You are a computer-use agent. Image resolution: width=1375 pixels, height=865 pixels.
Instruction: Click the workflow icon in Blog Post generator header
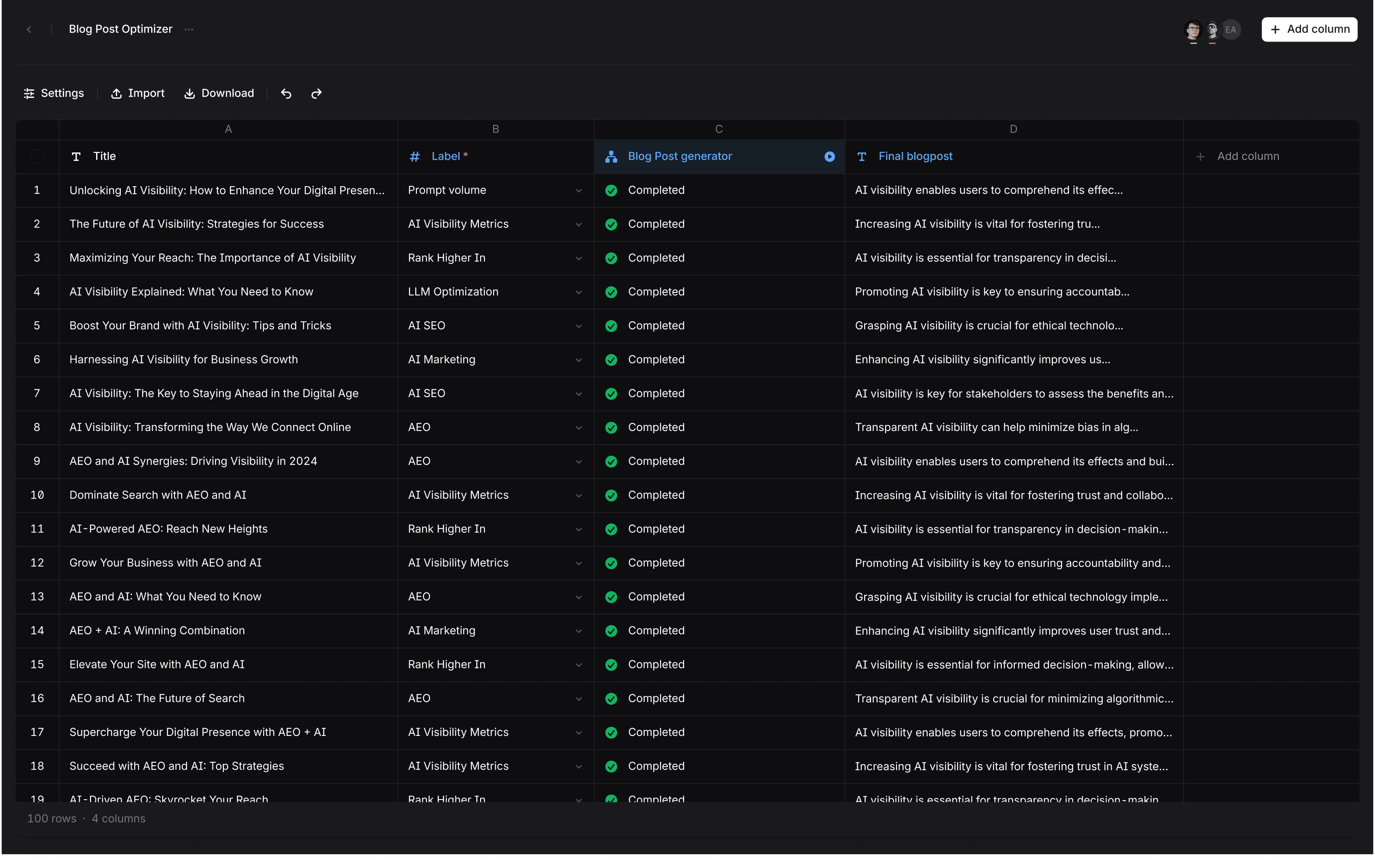click(611, 156)
